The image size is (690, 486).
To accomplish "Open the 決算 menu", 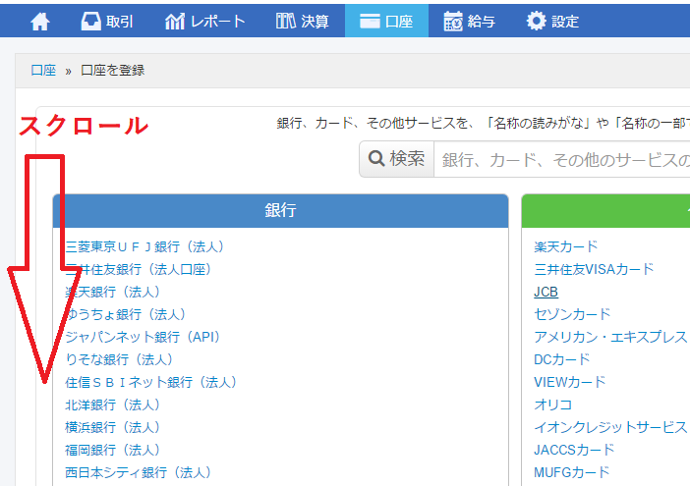I will pos(303,21).
